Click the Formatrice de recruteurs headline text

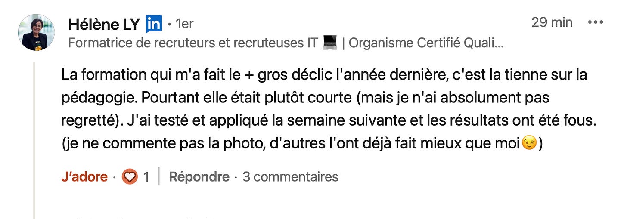click(x=193, y=43)
